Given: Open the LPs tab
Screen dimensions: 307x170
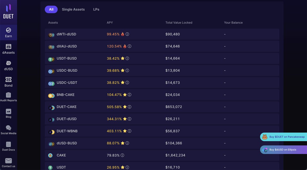Looking at the screenshot, I should tap(96, 9).
